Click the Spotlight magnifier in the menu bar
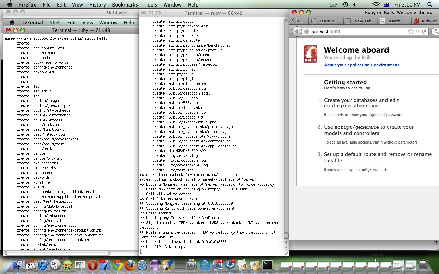Screen dimensions: 439x274 pos(430,4)
